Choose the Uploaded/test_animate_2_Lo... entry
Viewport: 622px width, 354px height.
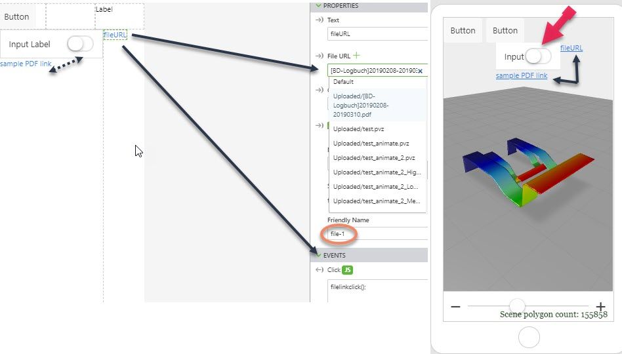(377, 187)
